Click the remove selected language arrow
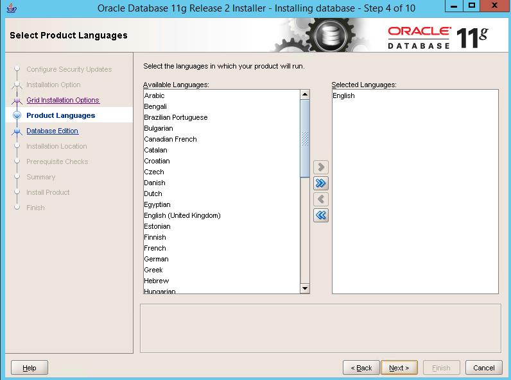The width and height of the screenshot is (511, 380). 321,199
